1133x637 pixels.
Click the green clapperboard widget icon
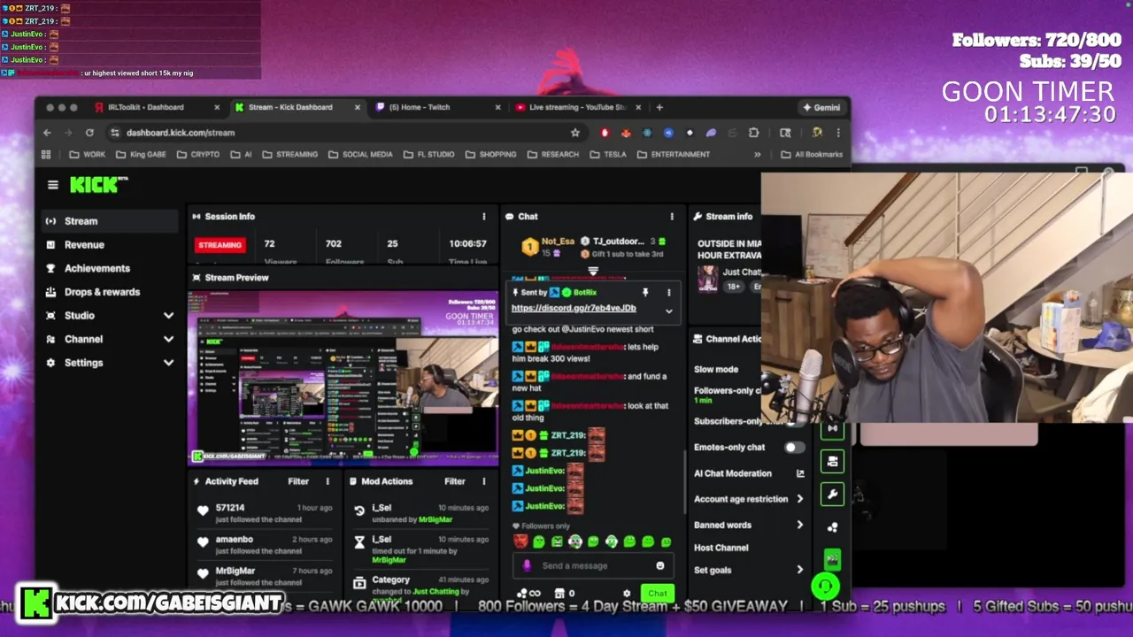(x=832, y=559)
